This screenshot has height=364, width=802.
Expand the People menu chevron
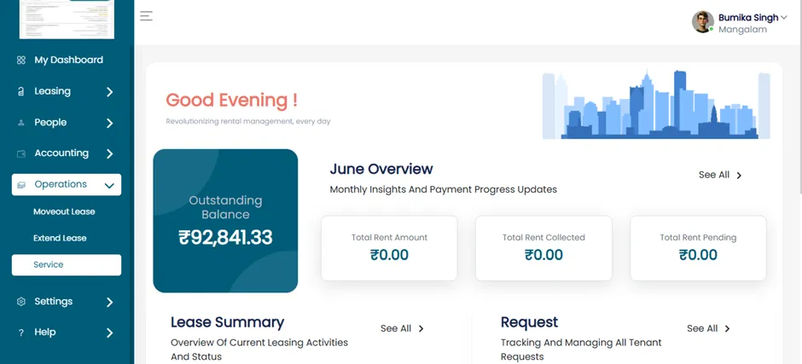point(109,124)
